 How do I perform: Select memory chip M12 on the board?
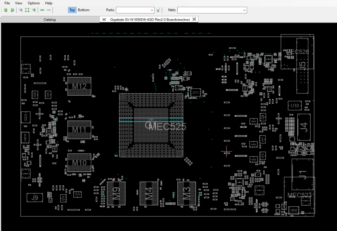pyautogui.click(x=79, y=86)
